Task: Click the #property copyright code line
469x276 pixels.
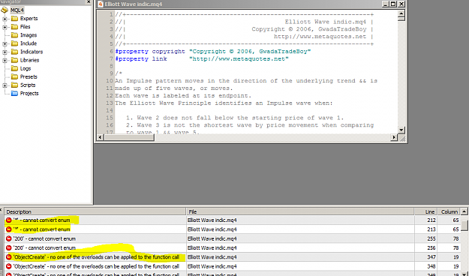Action: tap(213, 52)
